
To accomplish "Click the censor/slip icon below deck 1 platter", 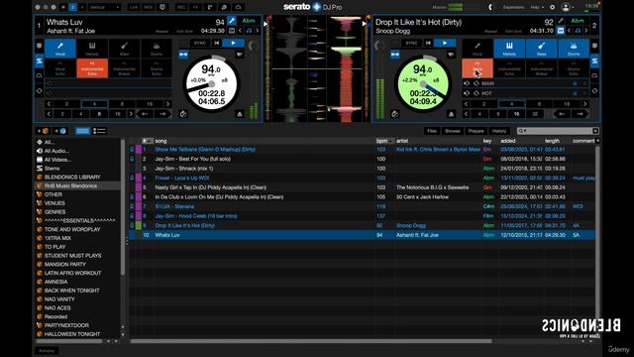I will [183, 114].
